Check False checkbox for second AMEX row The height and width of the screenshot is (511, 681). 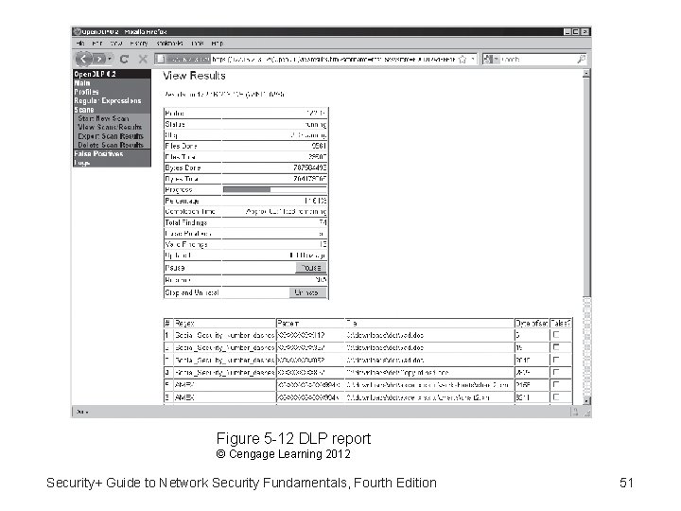click(x=556, y=396)
